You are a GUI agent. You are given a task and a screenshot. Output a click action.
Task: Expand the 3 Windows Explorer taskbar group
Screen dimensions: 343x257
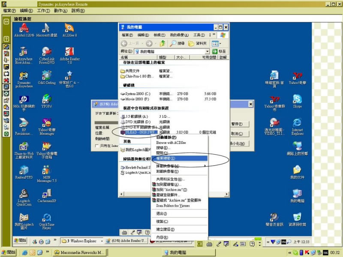[x=102, y=241]
